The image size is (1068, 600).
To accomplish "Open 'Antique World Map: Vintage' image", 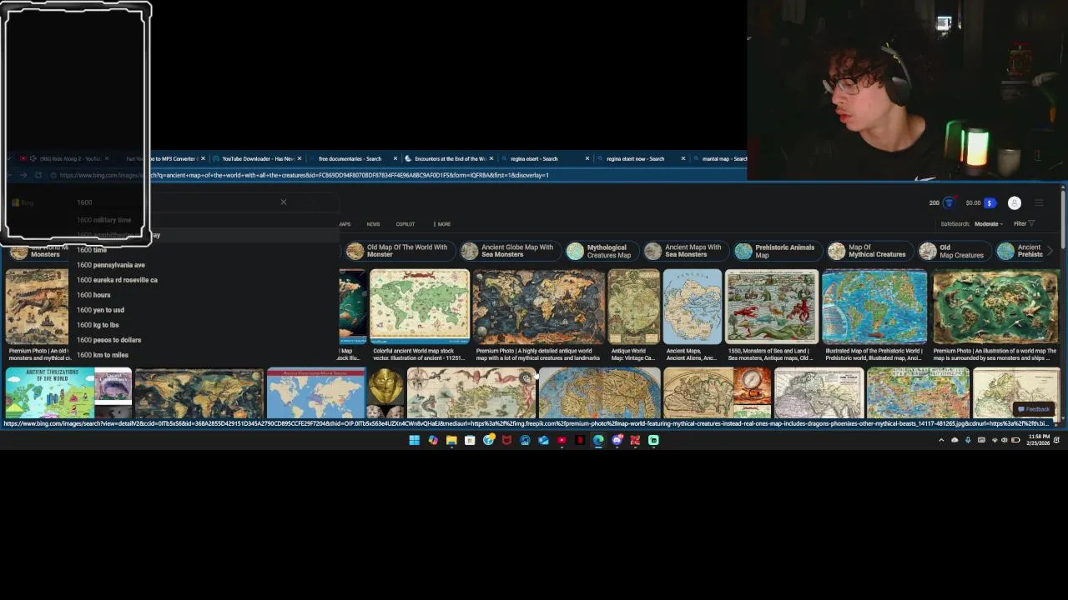I will (x=633, y=307).
